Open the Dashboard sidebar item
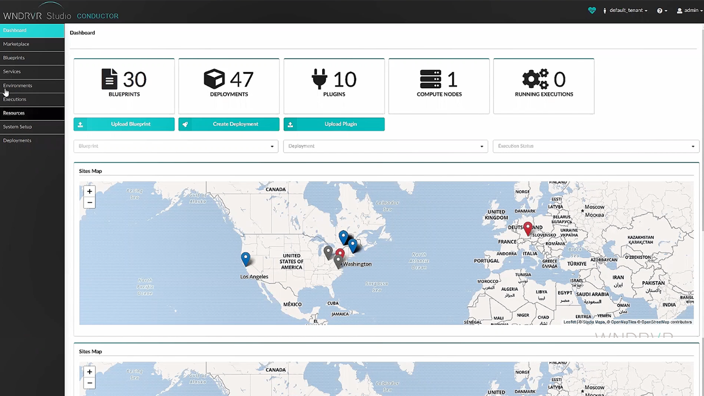This screenshot has height=396, width=704. [32, 30]
